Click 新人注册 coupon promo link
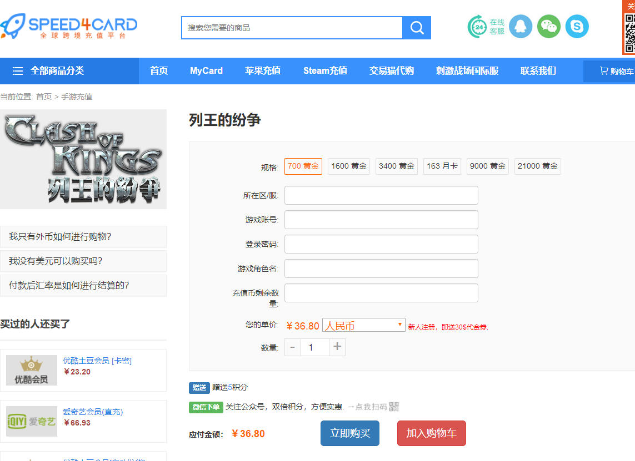The image size is (635, 461). [x=448, y=327]
